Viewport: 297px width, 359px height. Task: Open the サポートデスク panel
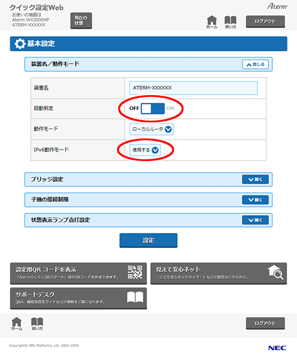[78, 298]
